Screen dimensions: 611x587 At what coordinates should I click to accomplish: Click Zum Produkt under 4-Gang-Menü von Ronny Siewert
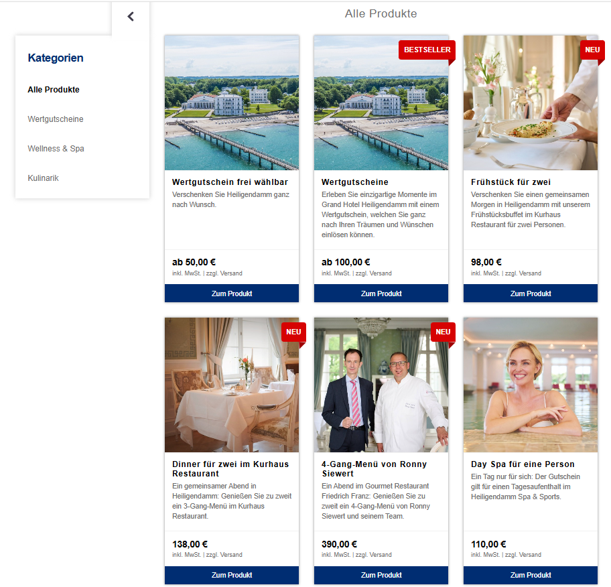pos(381,575)
